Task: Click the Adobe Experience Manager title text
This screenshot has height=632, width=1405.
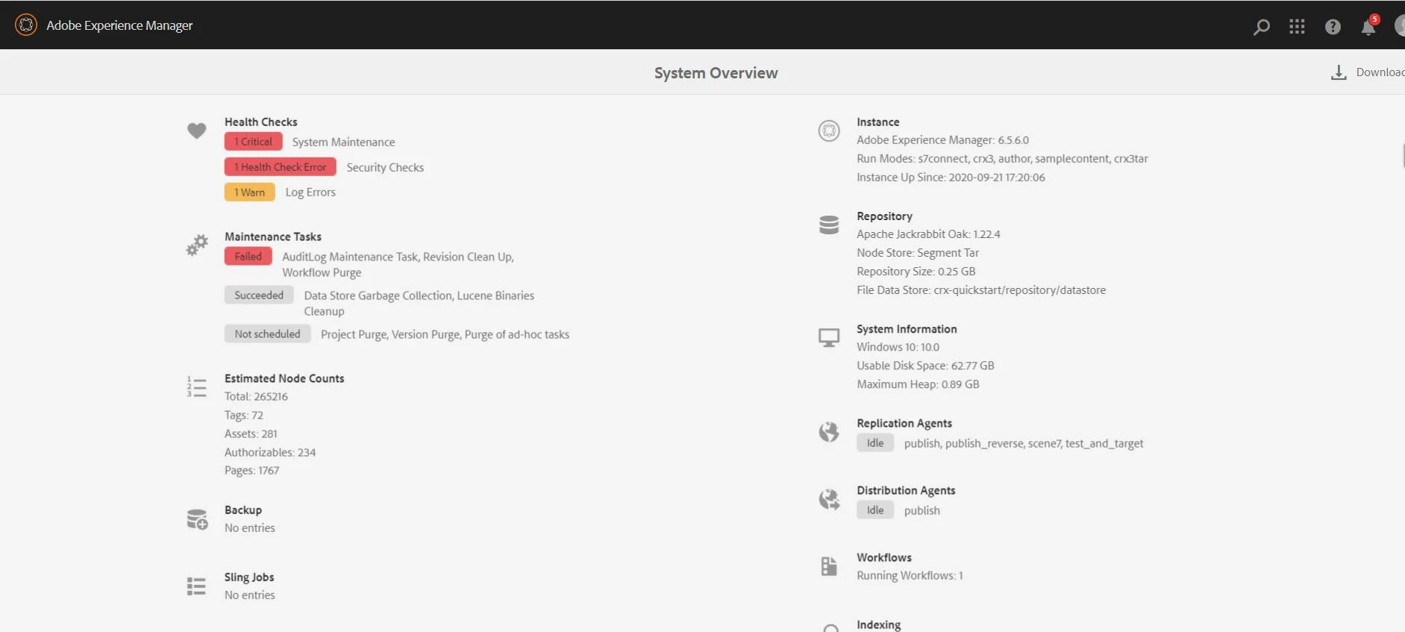Action: 119,25
